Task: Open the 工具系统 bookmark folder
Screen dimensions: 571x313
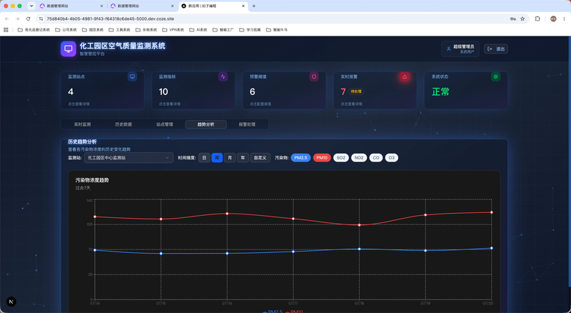Action: (119, 30)
